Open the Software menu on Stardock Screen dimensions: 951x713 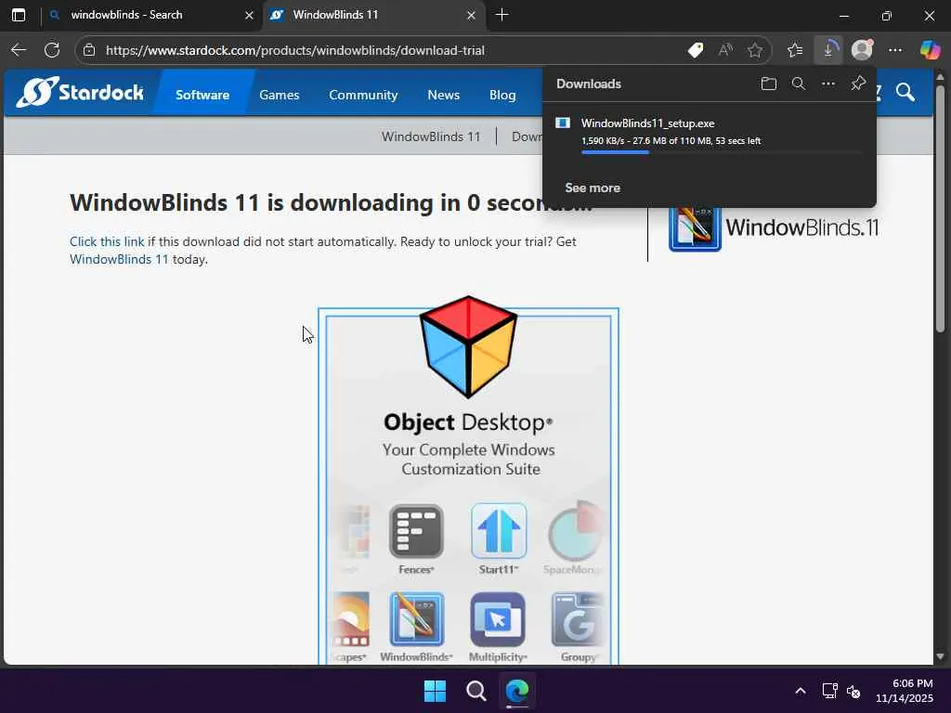point(202,95)
